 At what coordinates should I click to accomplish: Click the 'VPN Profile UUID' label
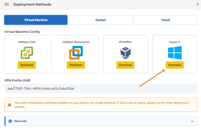pos(17,80)
